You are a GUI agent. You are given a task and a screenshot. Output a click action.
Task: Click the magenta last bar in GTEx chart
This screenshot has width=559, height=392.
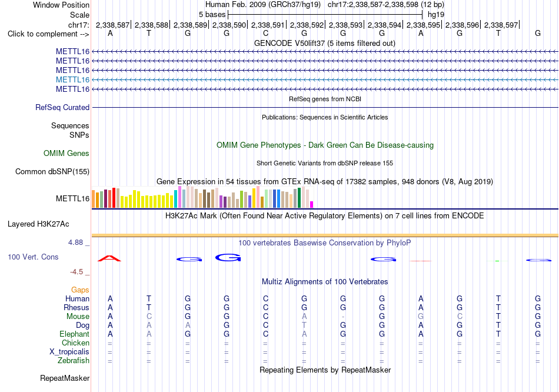[x=312, y=205]
